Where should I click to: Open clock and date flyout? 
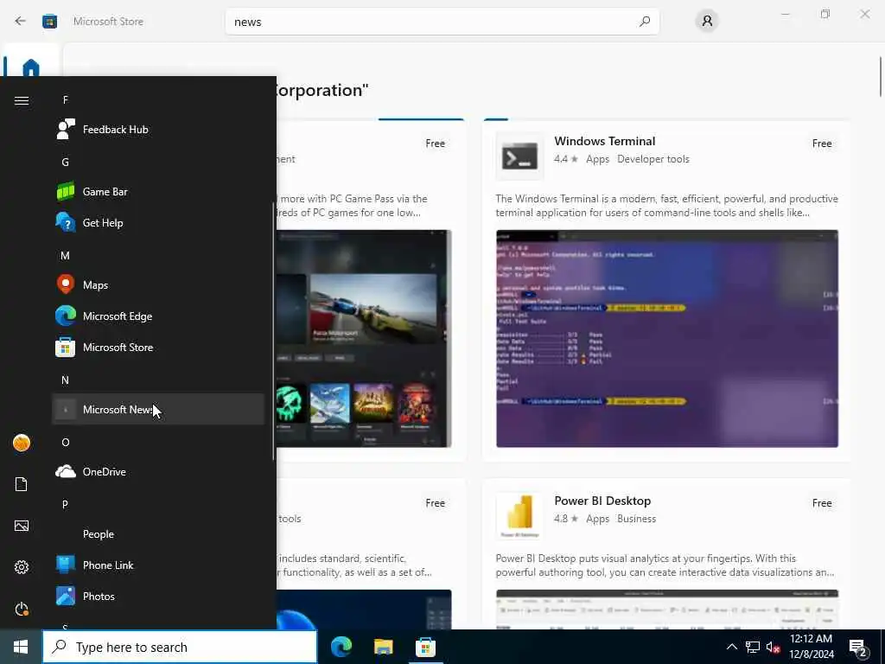point(811,647)
